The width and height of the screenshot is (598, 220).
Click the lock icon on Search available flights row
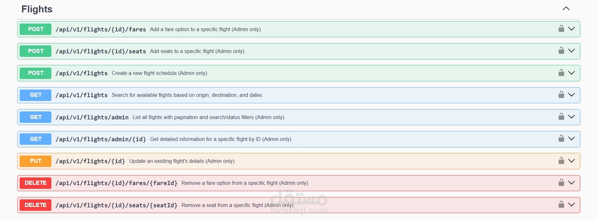point(561,95)
